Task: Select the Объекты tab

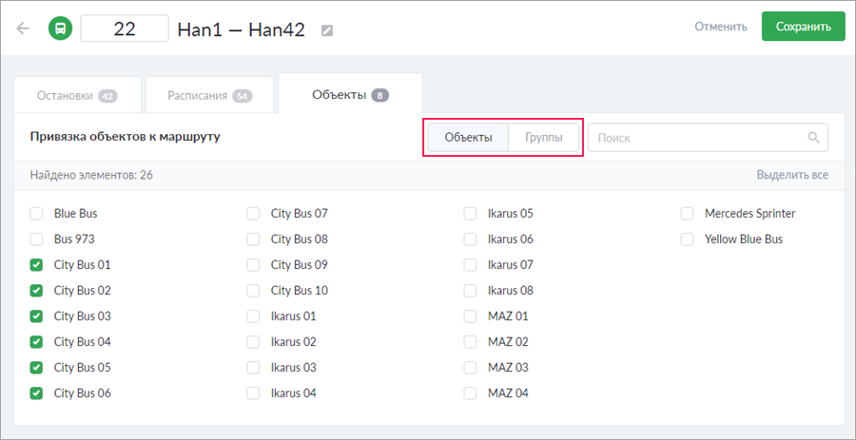Action: coord(349,94)
